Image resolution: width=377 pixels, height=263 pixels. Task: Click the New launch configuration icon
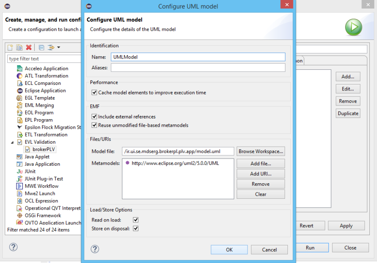point(10,47)
